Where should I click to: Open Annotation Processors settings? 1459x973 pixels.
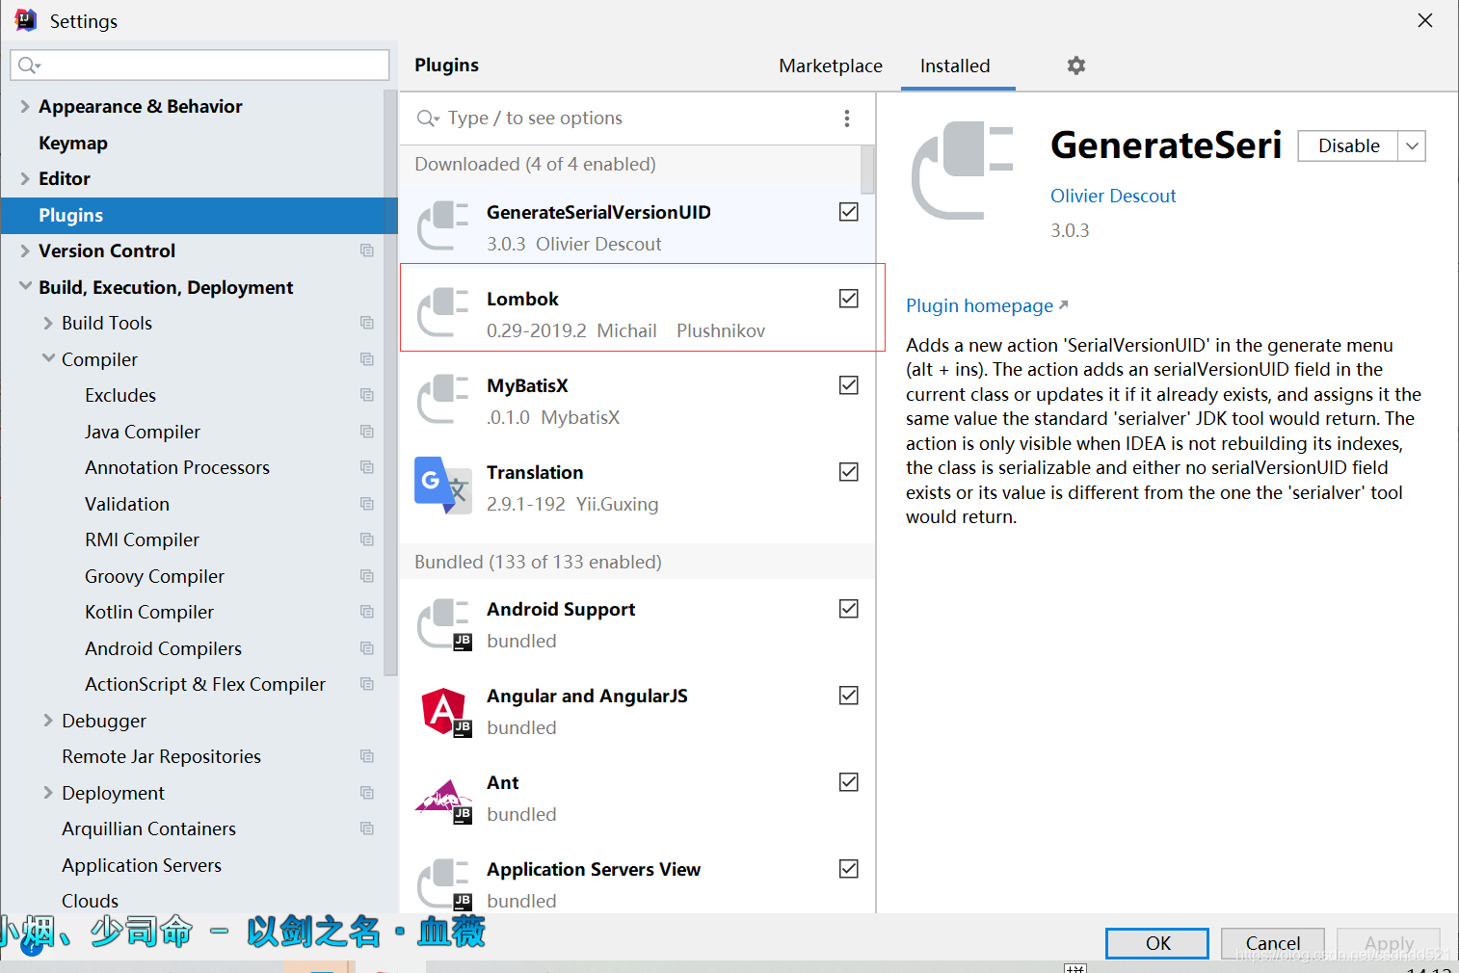click(177, 467)
